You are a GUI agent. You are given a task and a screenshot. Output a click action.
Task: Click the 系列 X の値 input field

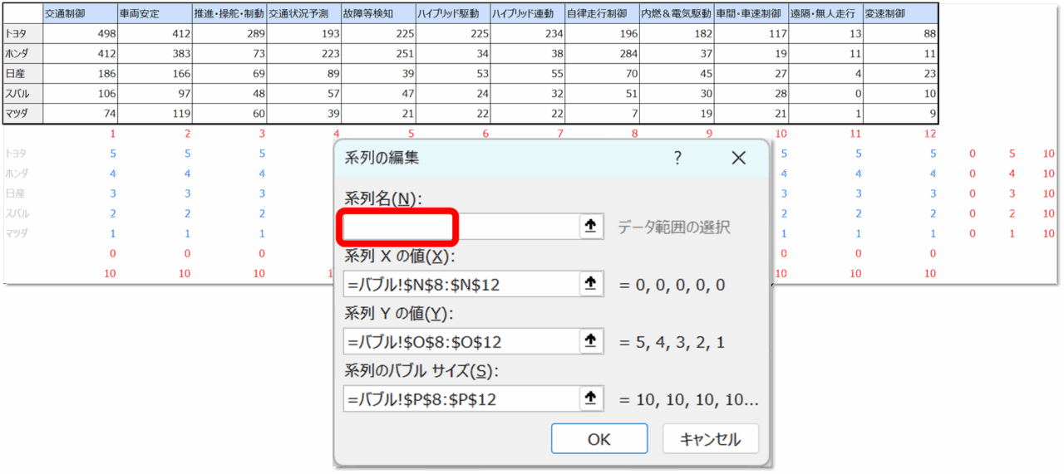click(460, 284)
